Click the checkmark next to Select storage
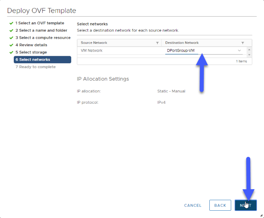 [11, 52]
